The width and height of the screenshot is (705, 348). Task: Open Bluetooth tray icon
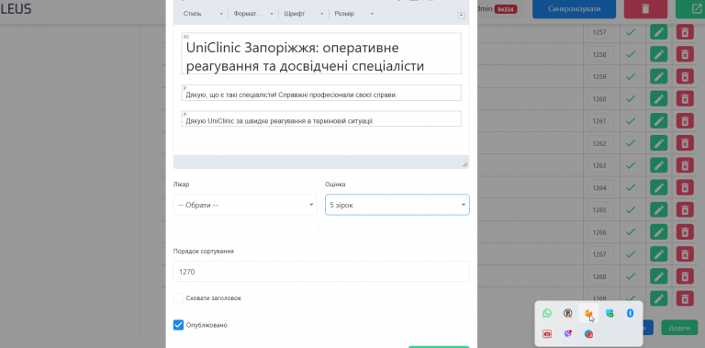point(631,313)
